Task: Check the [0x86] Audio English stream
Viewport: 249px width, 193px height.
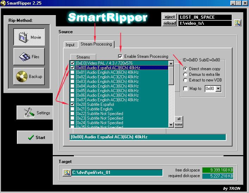Action: click(73, 95)
